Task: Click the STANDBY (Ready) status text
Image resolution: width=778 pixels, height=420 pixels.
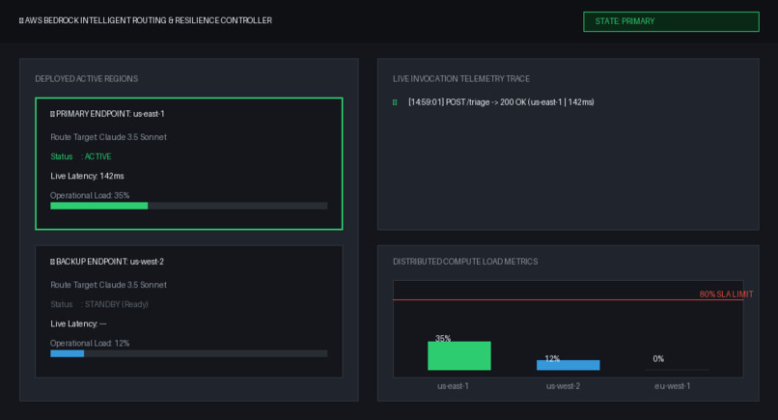Action: [117, 304]
